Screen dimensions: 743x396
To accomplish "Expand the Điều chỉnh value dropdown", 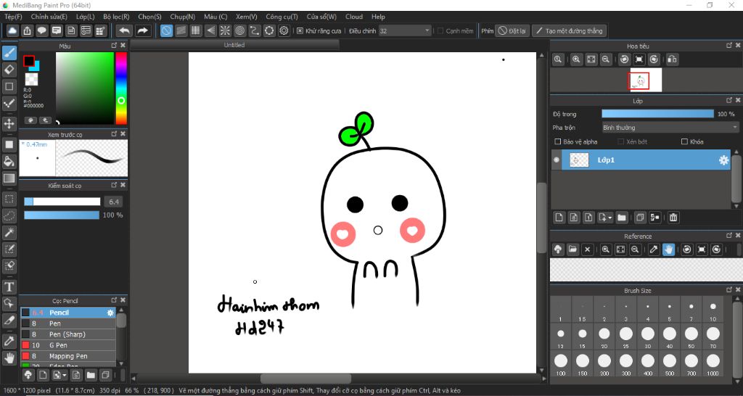I will [427, 30].
